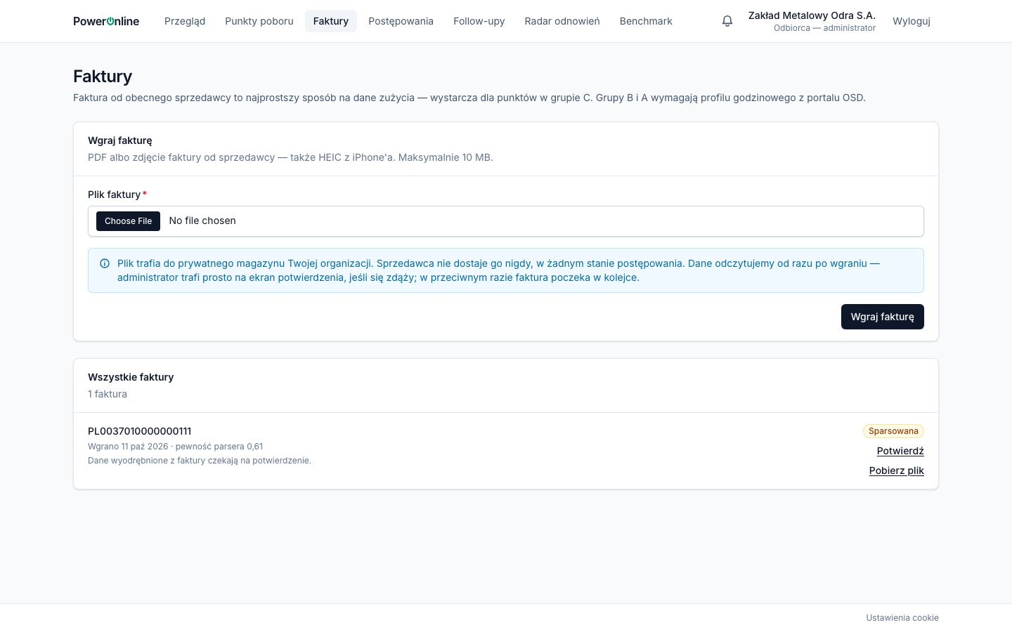This screenshot has height=632, width=1012.
Task: Click the 'Dane wyodrębnione z faktury' status note
Action: [x=200, y=461]
